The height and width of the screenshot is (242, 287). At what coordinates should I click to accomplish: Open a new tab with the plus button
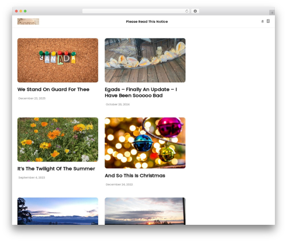point(272,13)
